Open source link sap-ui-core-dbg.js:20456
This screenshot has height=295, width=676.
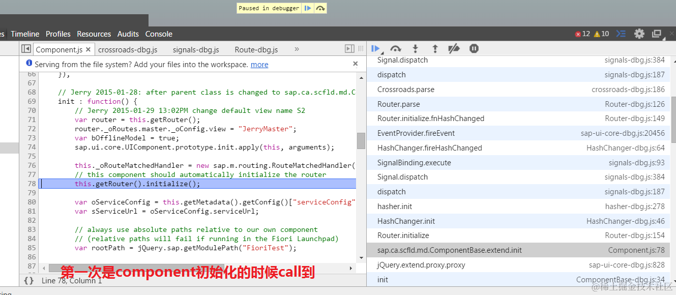point(623,133)
